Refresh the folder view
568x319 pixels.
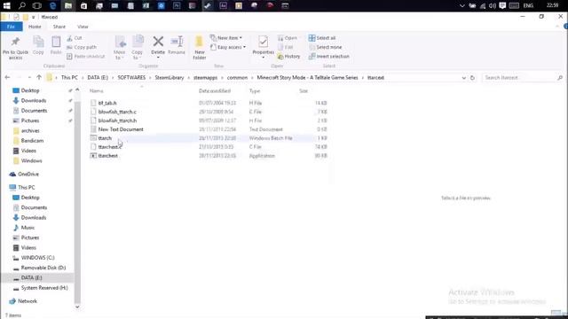coord(472,78)
